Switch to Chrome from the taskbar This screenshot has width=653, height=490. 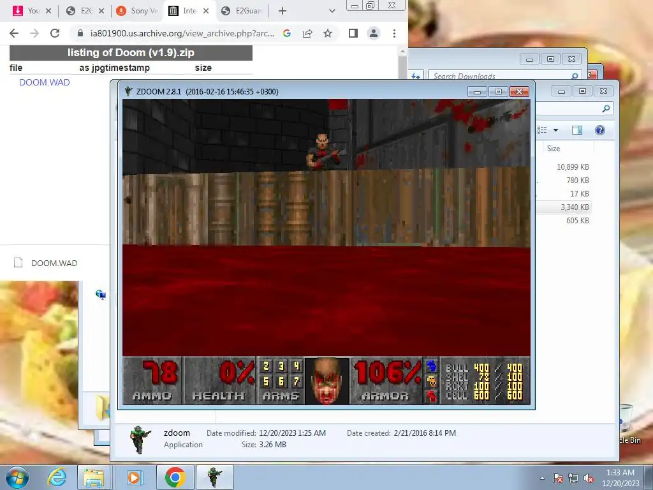[x=175, y=477]
